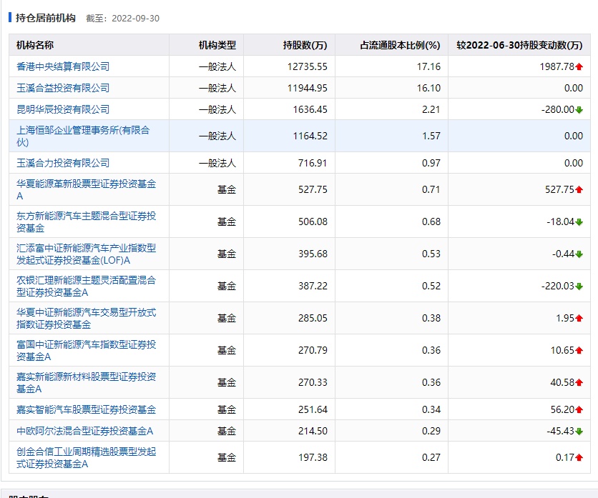Click red up arrow beside 56.20
This screenshot has width=598, height=498.
coord(579,409)
